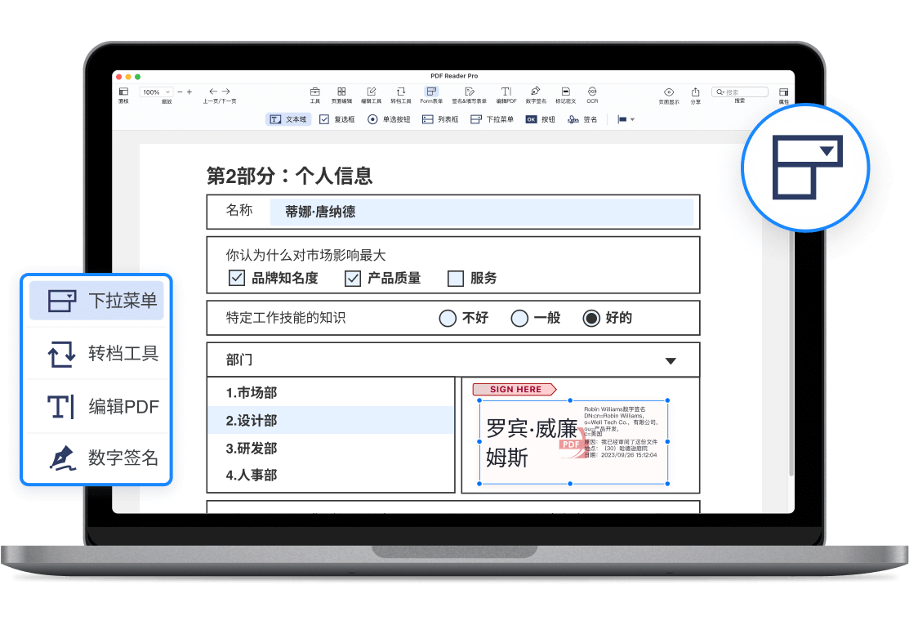Open the 100% zoom level dropdown

pos(156,92)
